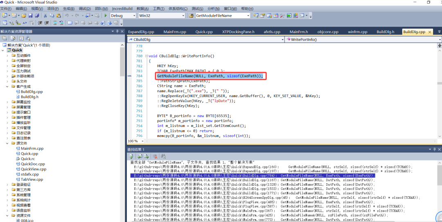Click the Clear All icon in find results
442x222 pixels.
(155, 156)
